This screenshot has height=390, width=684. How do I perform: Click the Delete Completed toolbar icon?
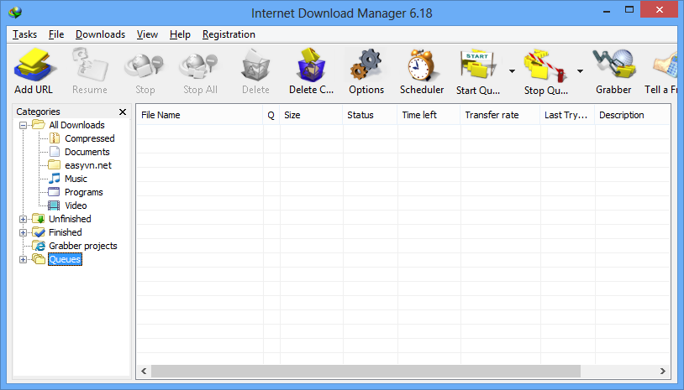tap(311, 65)
